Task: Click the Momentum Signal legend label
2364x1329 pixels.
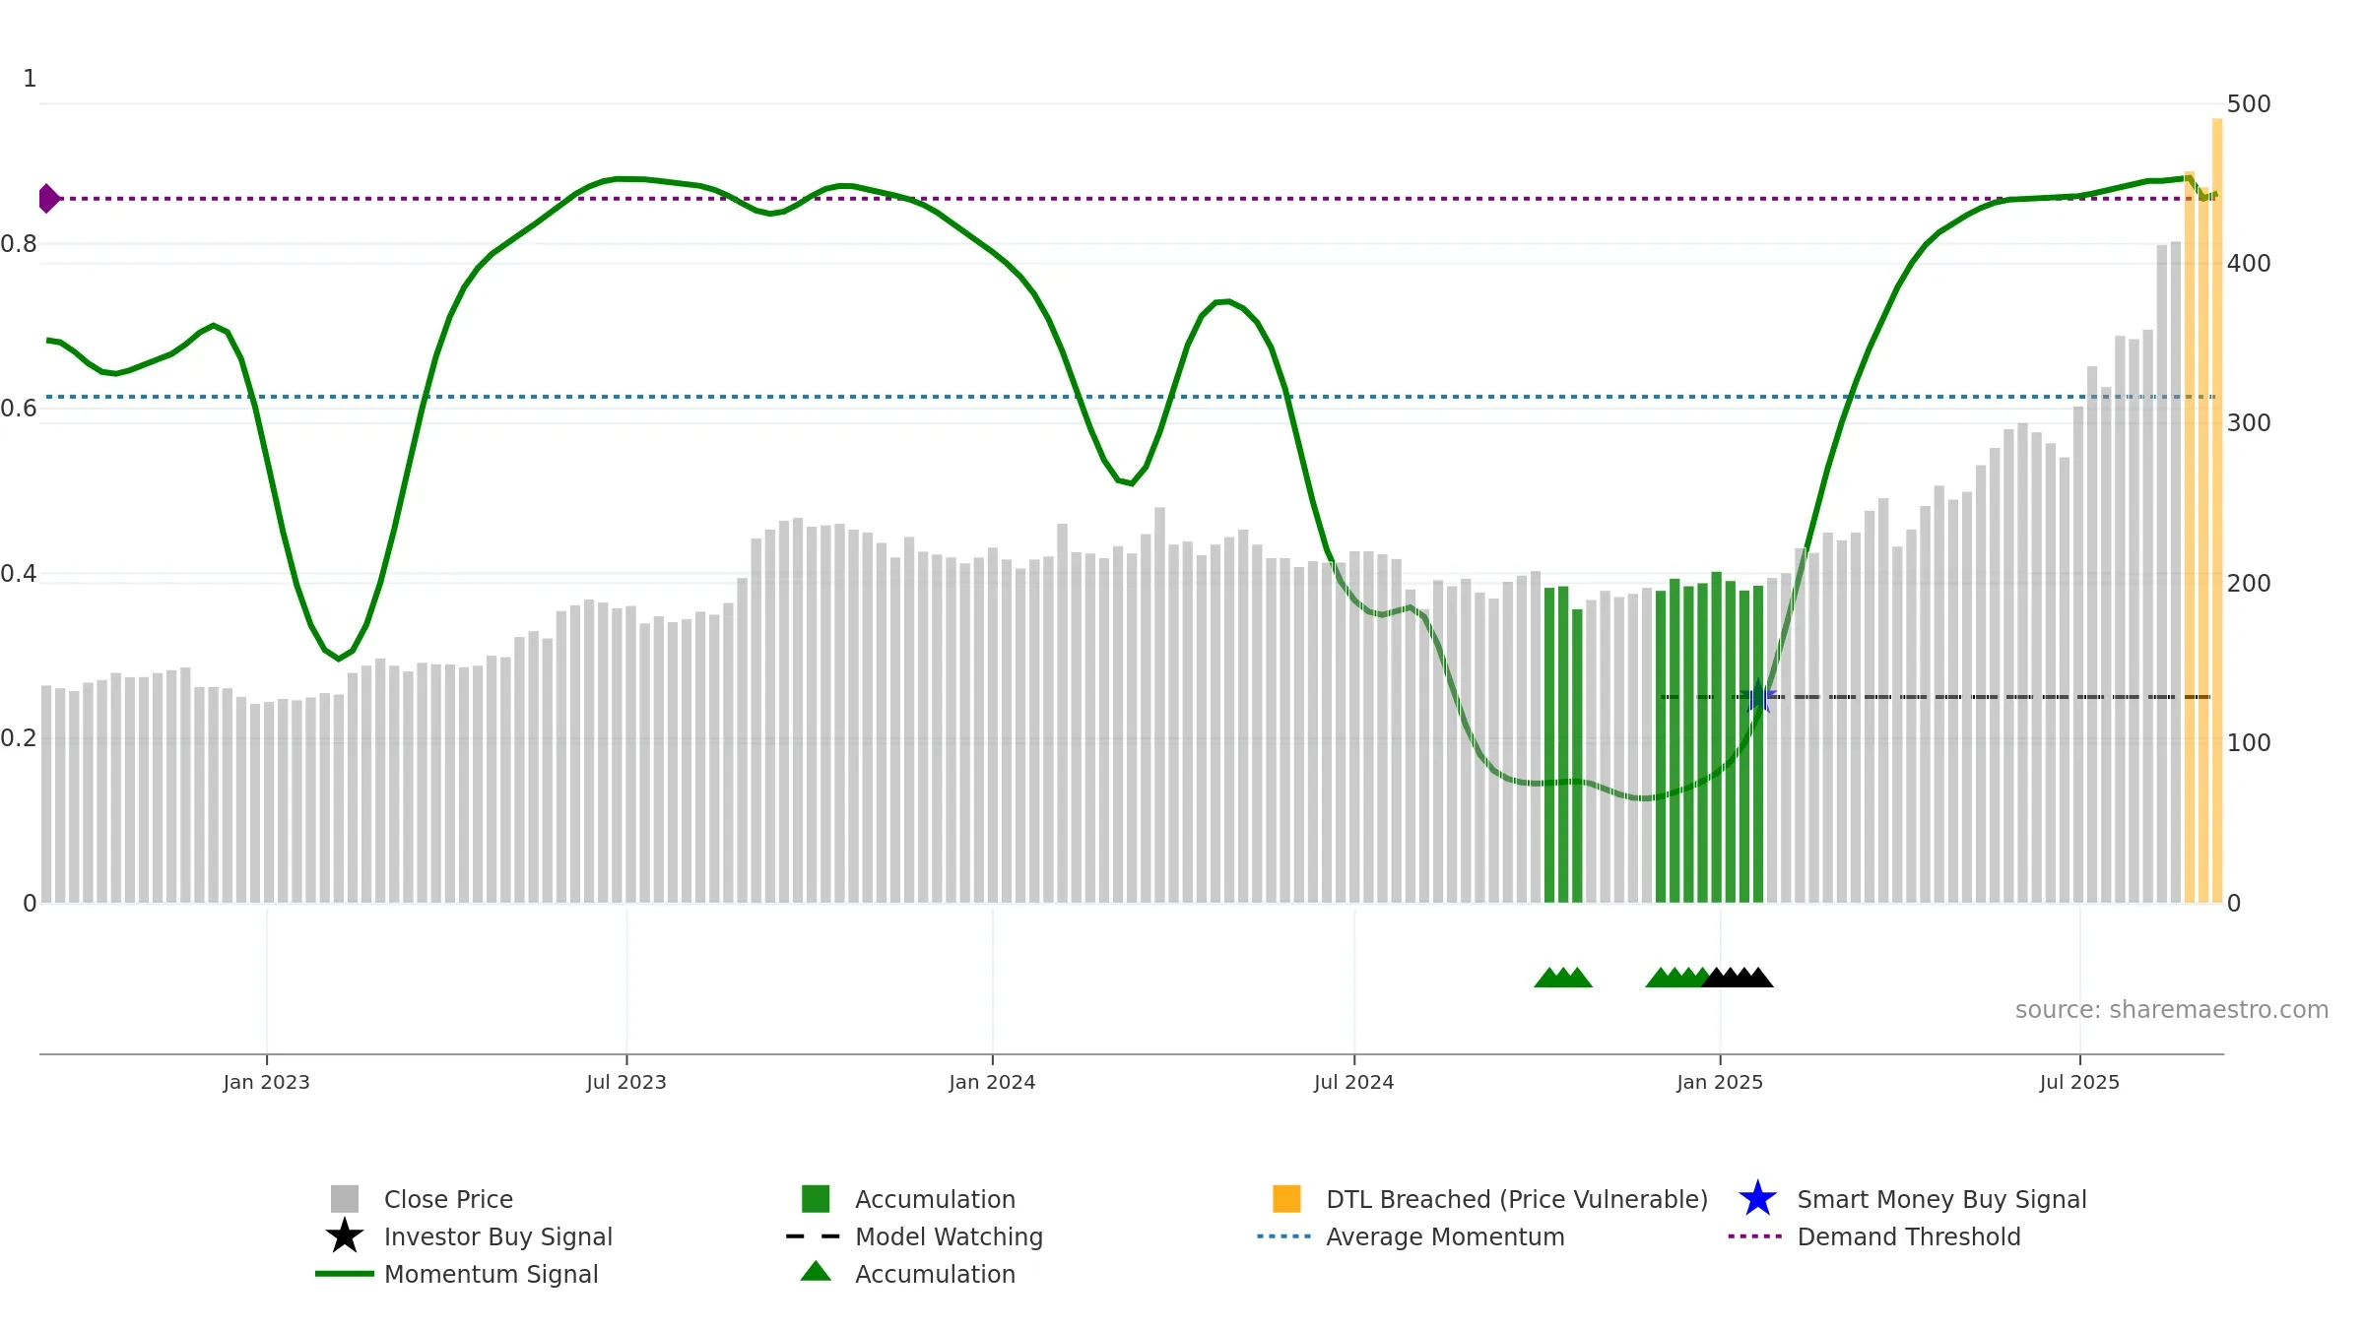Action: point(491,1273)
